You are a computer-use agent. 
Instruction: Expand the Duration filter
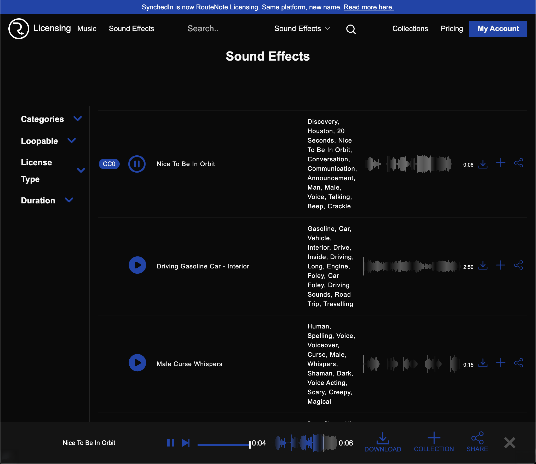pos(69,200)
